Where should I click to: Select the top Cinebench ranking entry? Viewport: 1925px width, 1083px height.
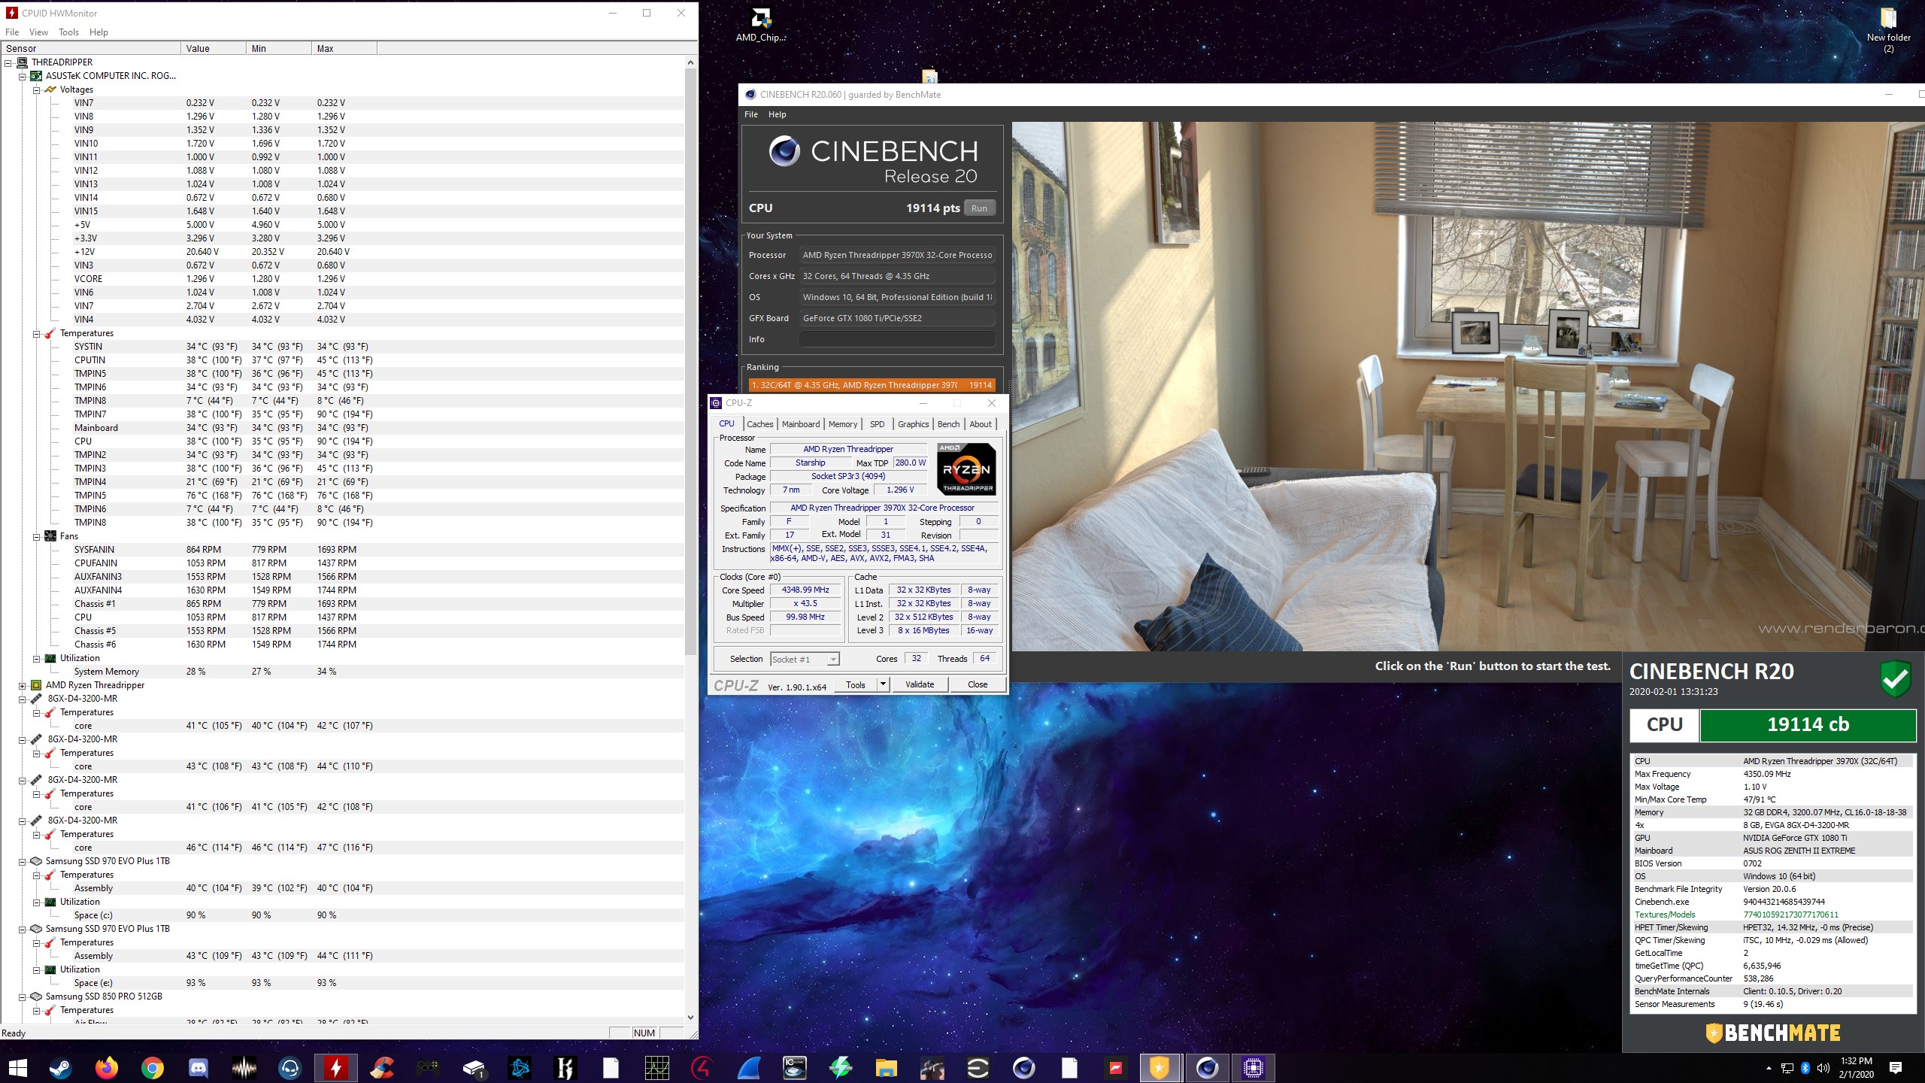872,385
